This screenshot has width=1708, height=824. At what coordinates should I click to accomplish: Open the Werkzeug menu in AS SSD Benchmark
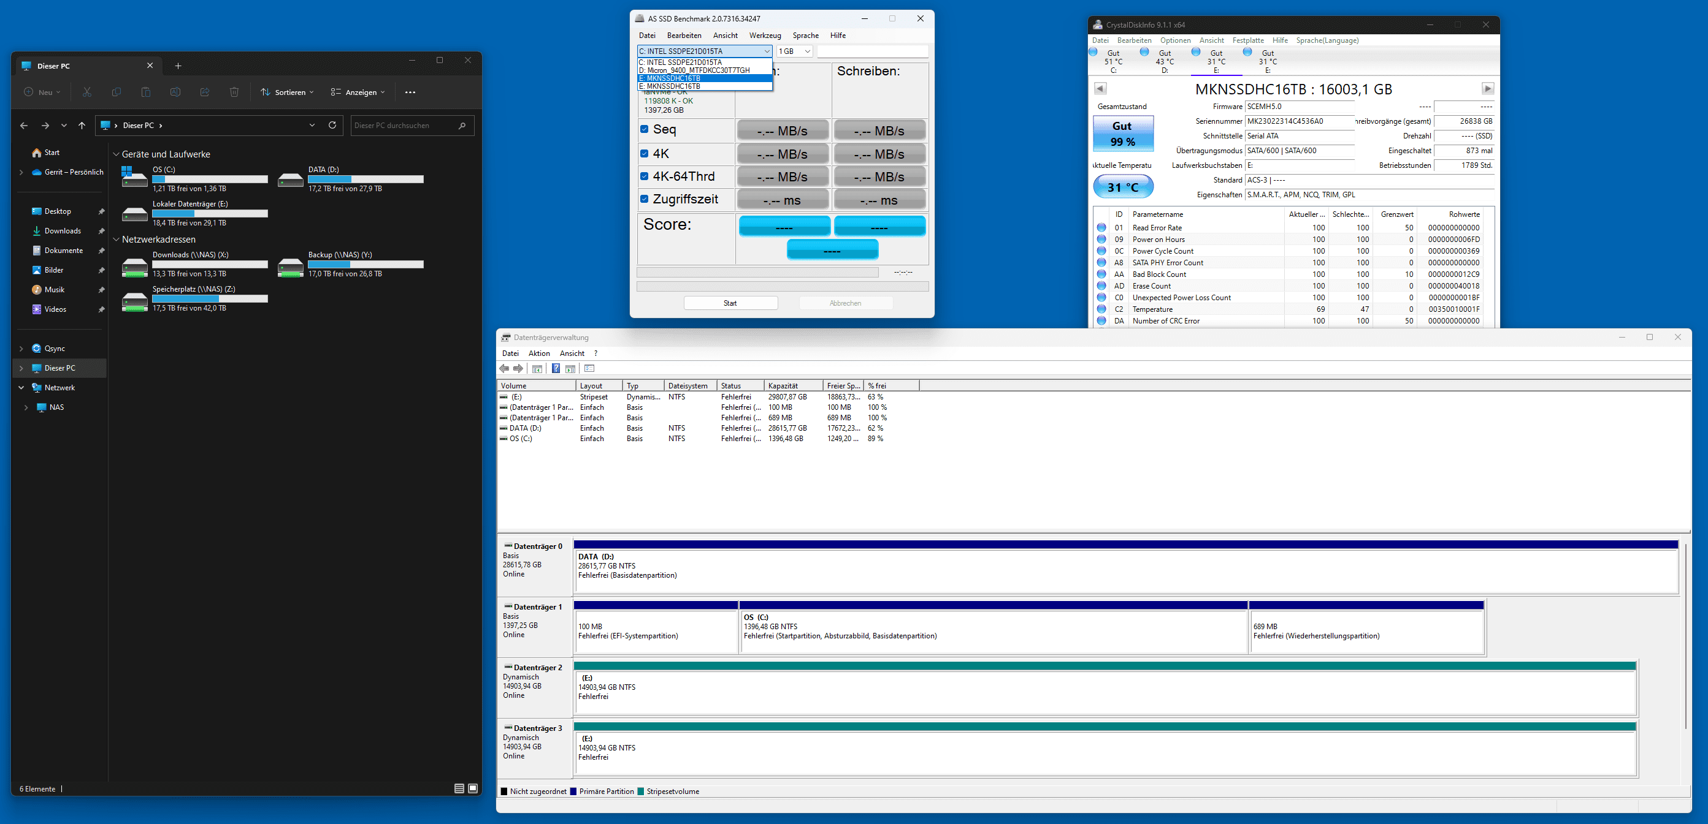(765, 36)
